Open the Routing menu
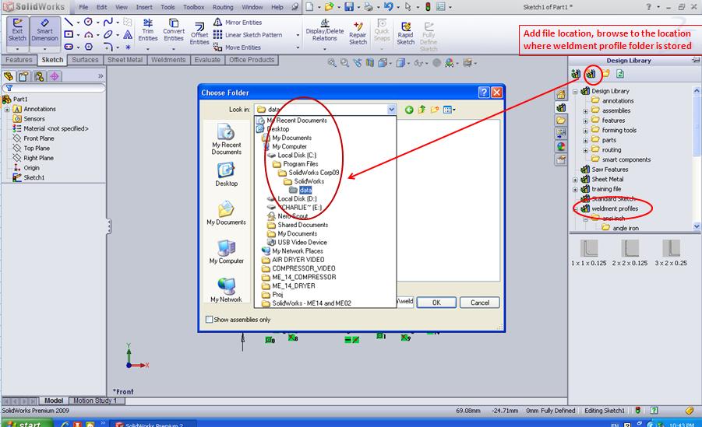 pos(223,7)
